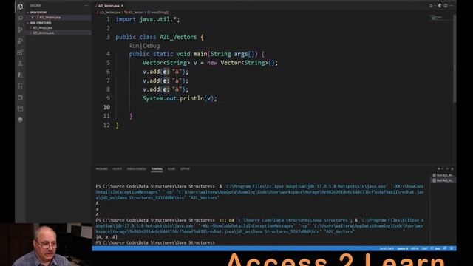This screenshot has height=266, width=473.
Task: Click the editor vertical scrollbar
Action: tap(455, 58)
